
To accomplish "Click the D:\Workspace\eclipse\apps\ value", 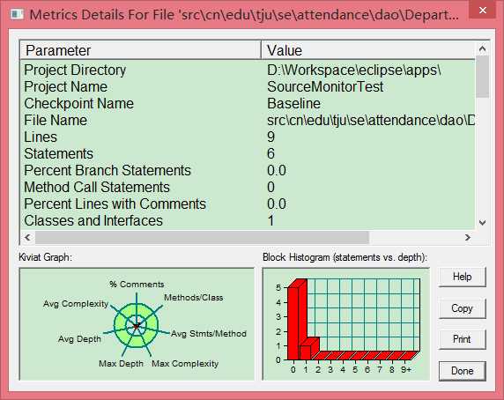I will tap(354, 70).
